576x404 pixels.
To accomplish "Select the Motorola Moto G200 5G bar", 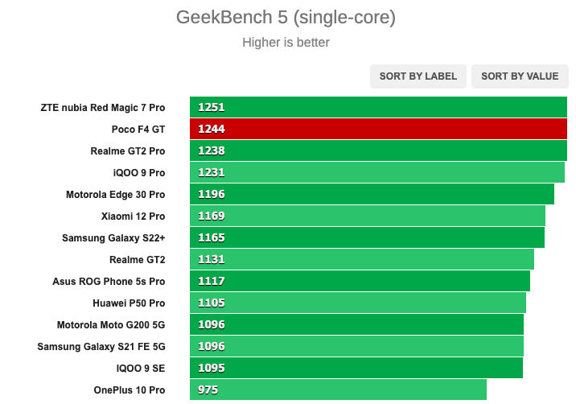I will [356, 324].
